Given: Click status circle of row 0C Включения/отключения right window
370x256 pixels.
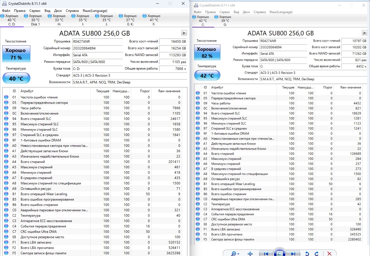Looking at the screenshot, I should coord(198,108).
